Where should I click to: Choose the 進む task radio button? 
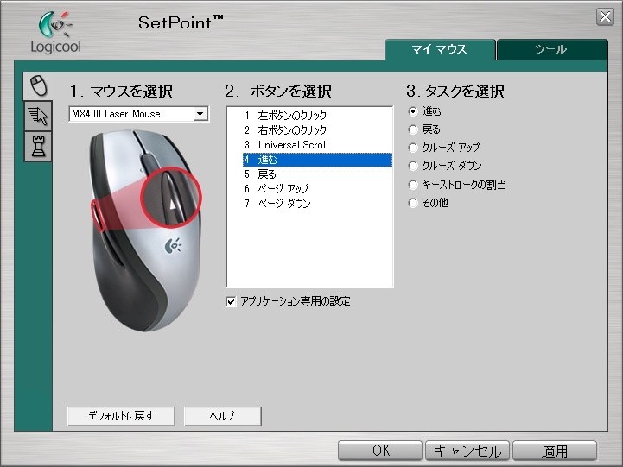click(x=413, y=111)
